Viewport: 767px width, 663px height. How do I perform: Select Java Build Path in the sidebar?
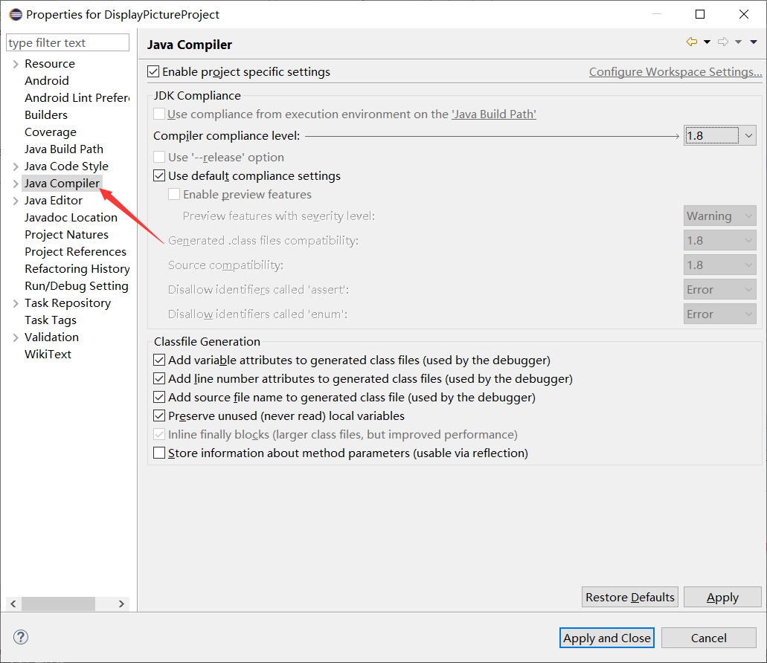pyautogui.click(x=64, y=149)
